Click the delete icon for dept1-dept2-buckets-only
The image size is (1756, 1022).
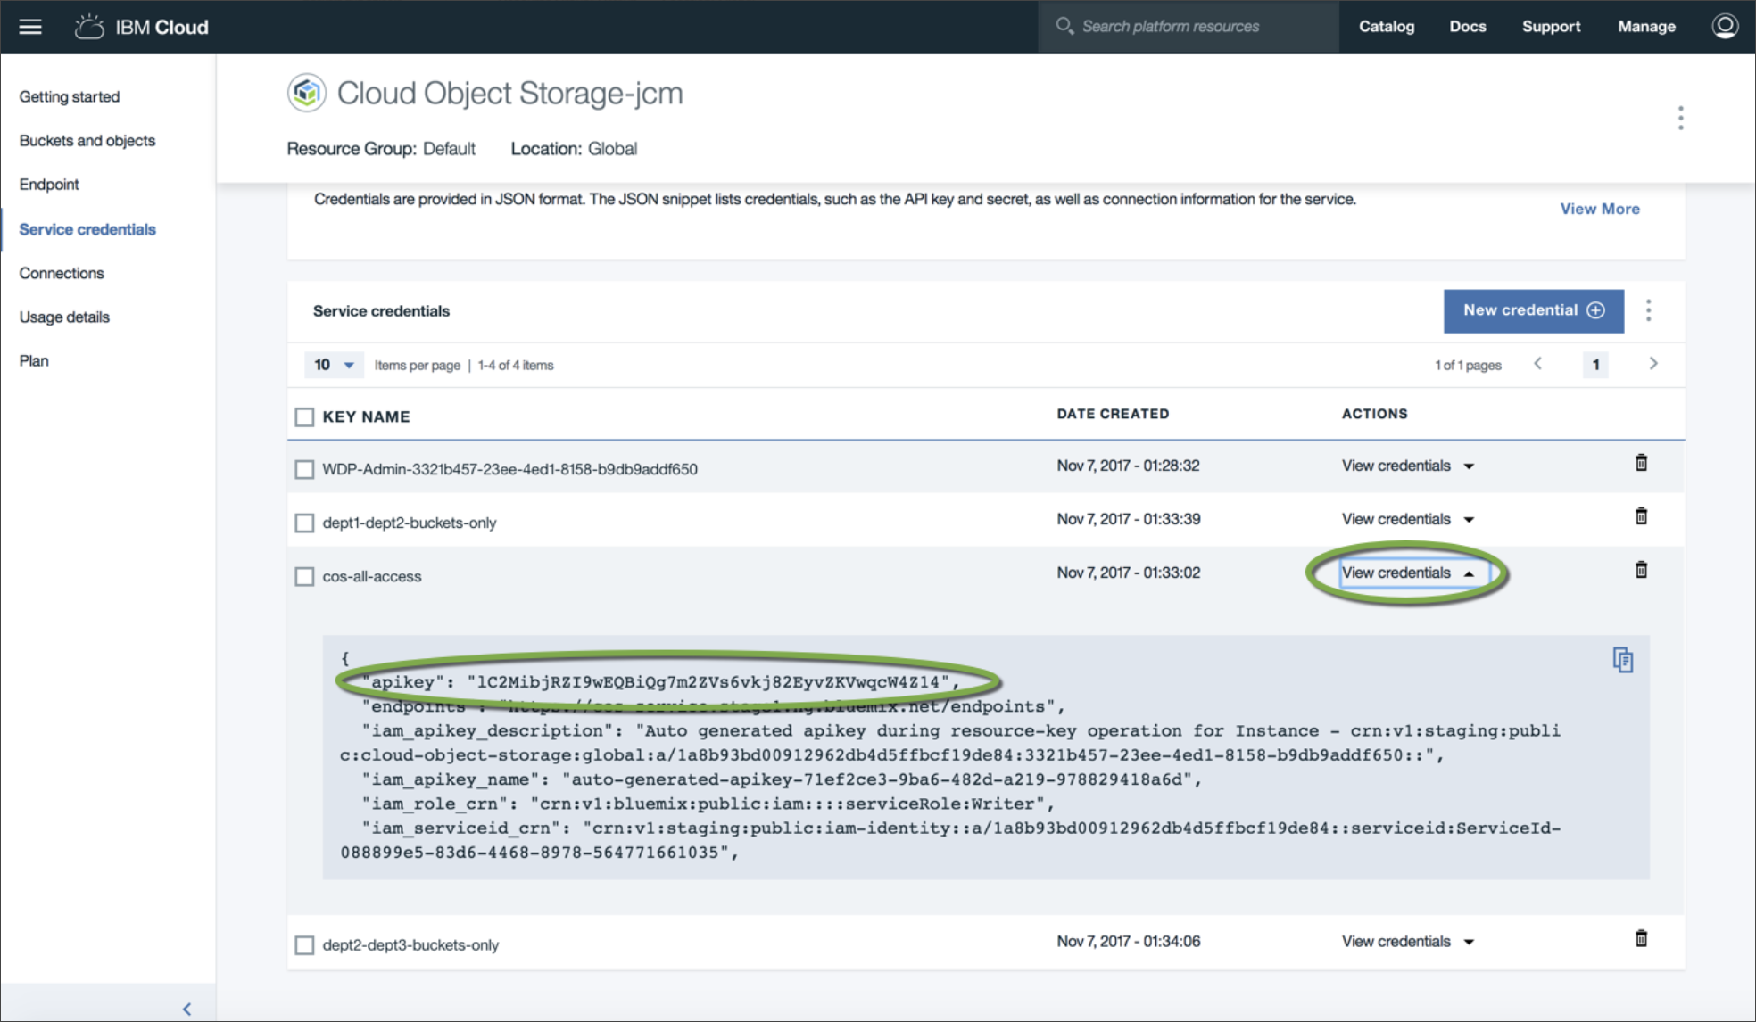click(x=1642, y=517)
